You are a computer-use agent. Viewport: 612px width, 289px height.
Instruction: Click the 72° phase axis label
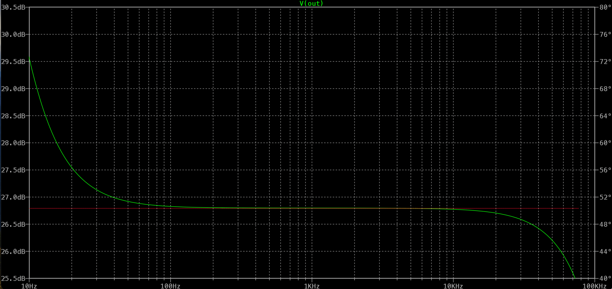tap(605, 62)
